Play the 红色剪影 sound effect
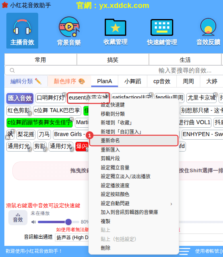 [x=19, y=111]
